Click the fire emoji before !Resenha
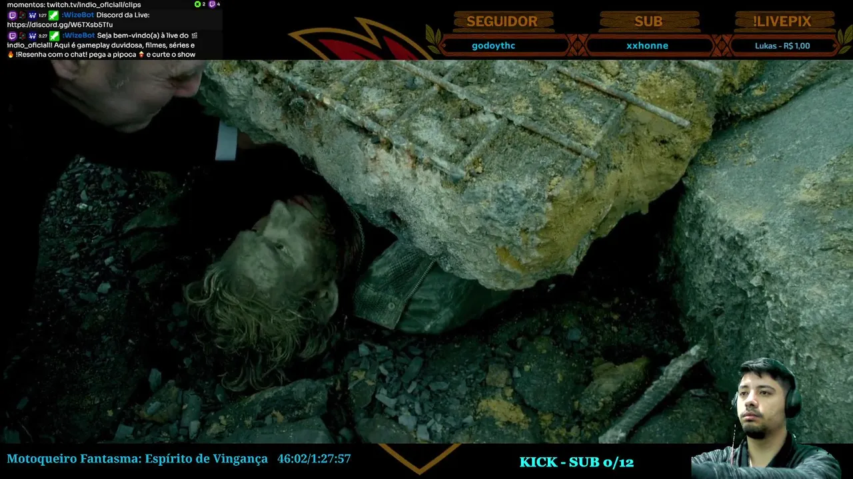 click(x=11, y=55)
